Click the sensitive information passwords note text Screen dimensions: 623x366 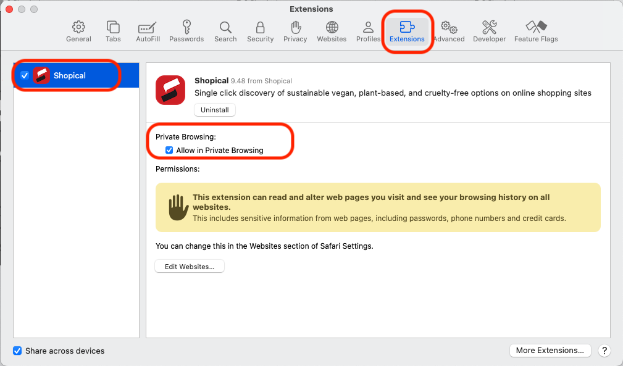tap(380, 218)
